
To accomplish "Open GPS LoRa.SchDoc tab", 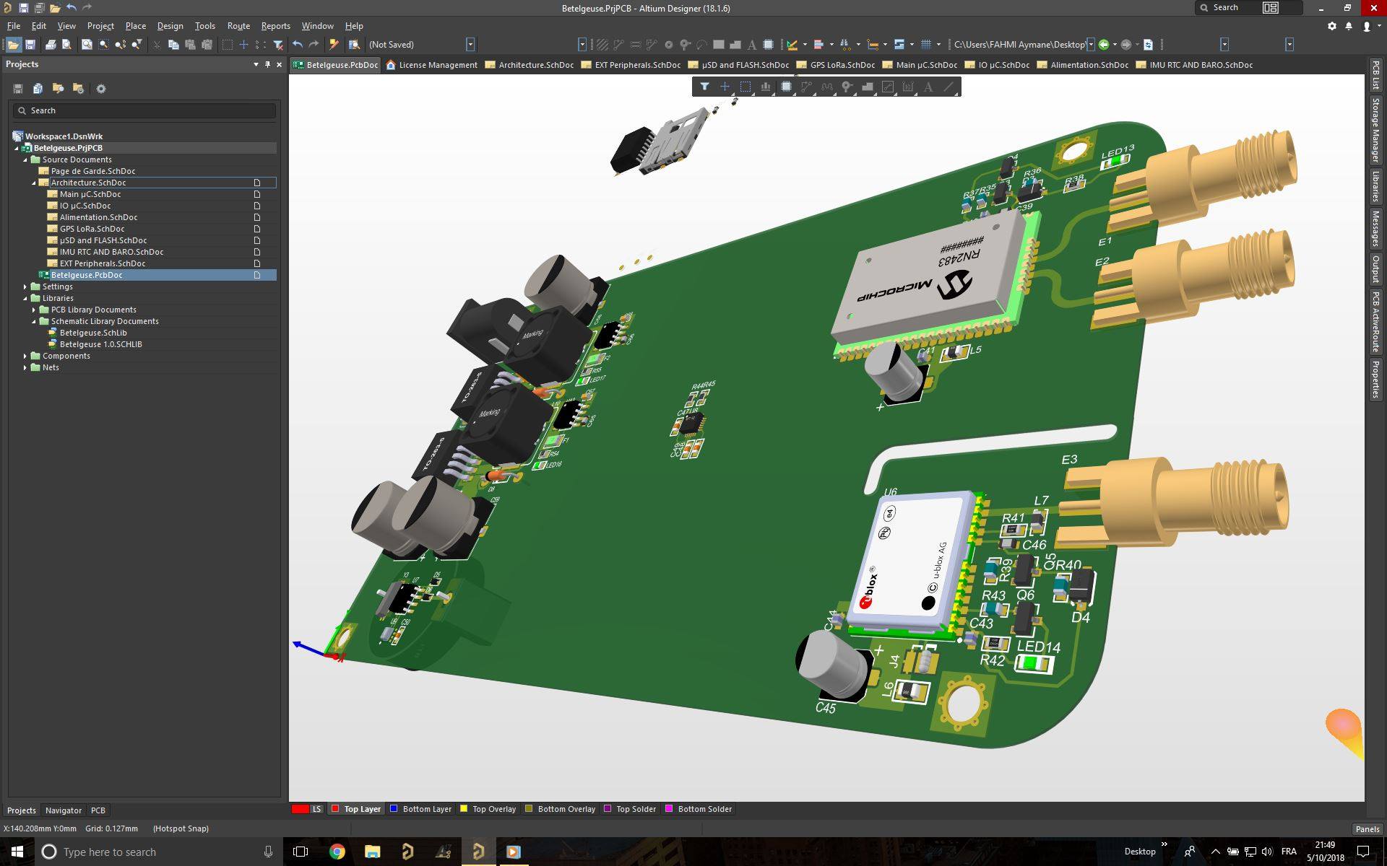I will pos(838,65).
